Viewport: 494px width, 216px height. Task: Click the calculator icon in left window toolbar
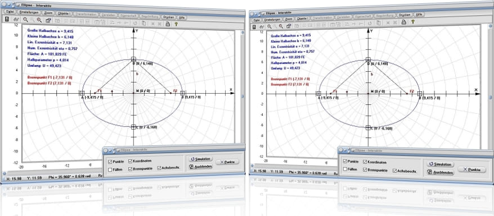[7, 19]
